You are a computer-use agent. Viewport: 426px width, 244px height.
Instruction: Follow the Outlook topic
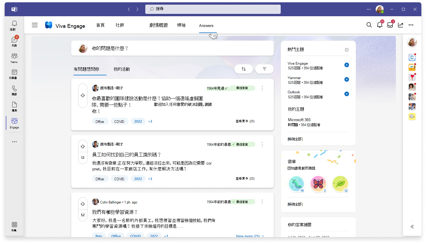pos(347,94)
